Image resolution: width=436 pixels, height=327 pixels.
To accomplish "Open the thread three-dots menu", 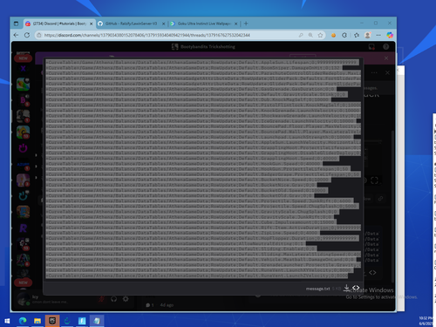I will tap(374, 72).
